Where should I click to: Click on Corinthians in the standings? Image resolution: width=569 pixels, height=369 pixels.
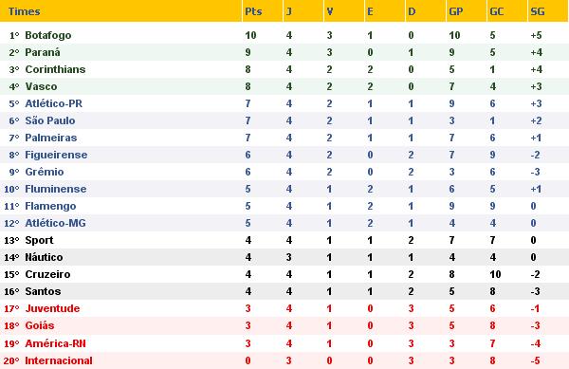55,69
